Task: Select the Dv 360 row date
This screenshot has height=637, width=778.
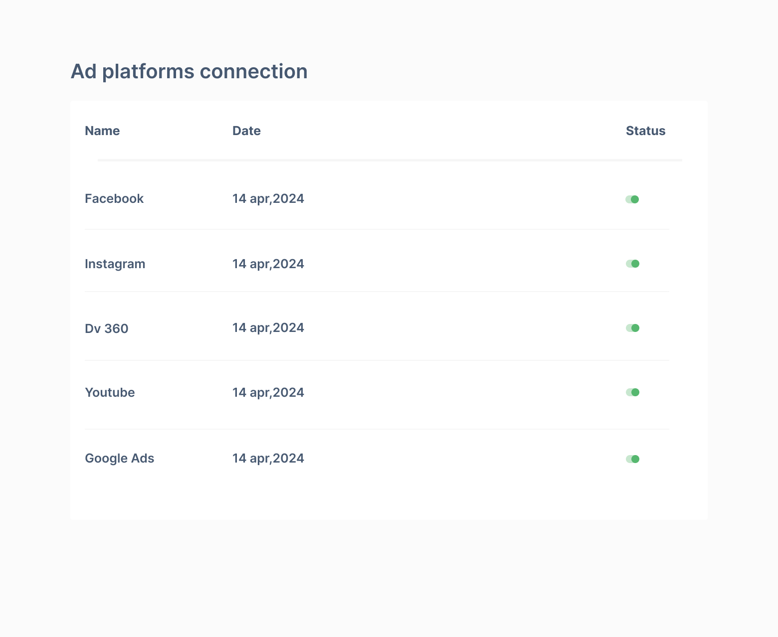Action: tap(268, 328)
